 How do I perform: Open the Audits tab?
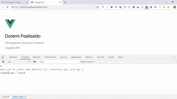111,57
